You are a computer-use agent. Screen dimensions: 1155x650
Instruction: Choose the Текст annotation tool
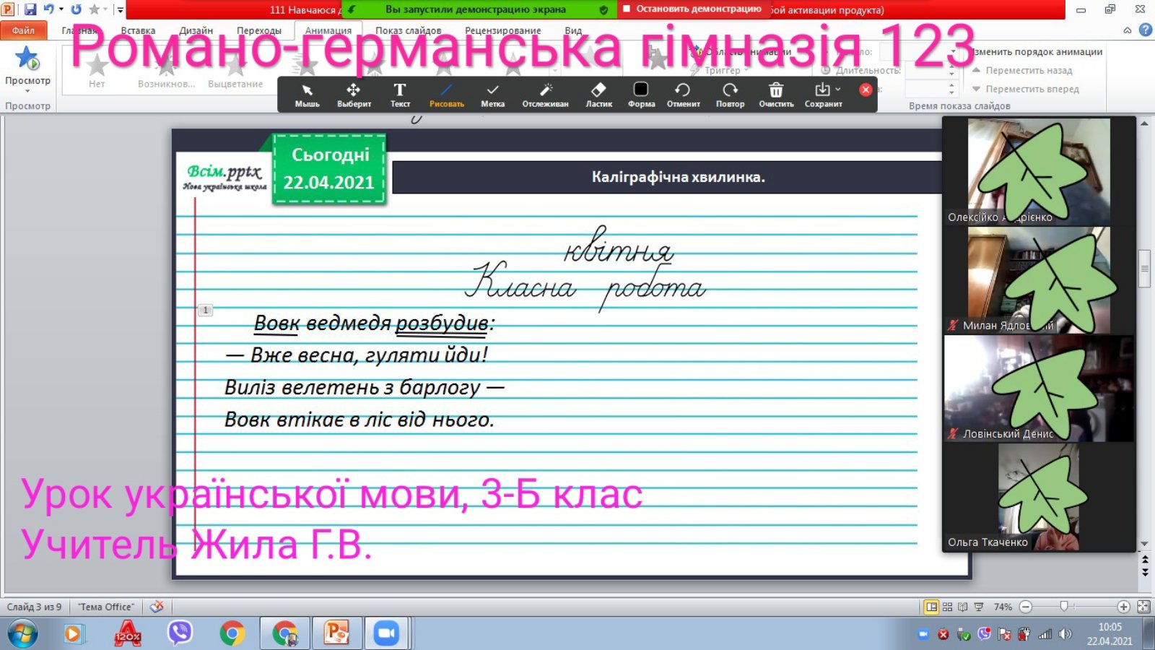point(400,94)
